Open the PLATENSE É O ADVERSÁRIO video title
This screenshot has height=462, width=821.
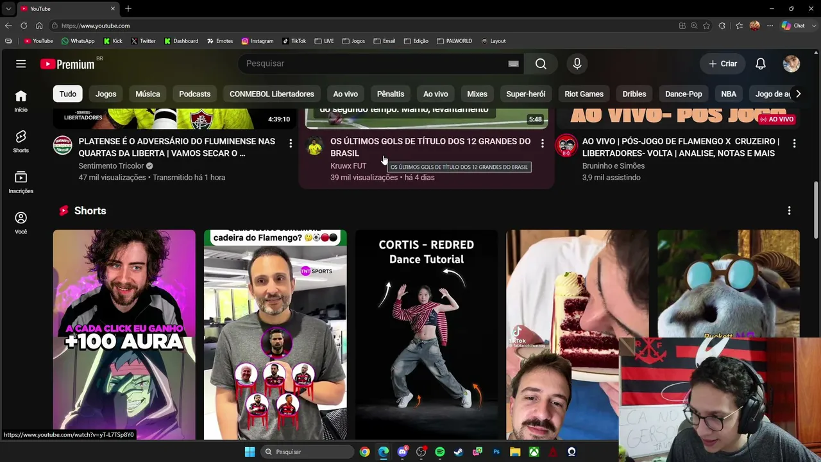click(177, 147)
